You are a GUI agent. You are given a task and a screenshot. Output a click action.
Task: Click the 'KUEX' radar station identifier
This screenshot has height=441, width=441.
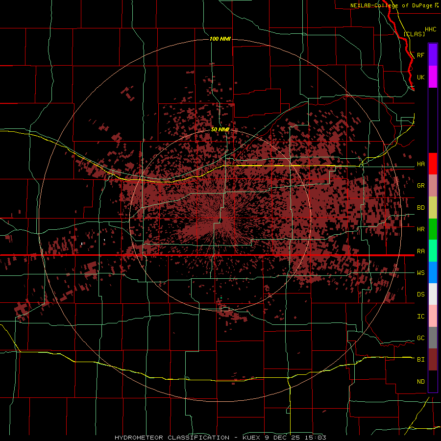click(x=251, y=438)
